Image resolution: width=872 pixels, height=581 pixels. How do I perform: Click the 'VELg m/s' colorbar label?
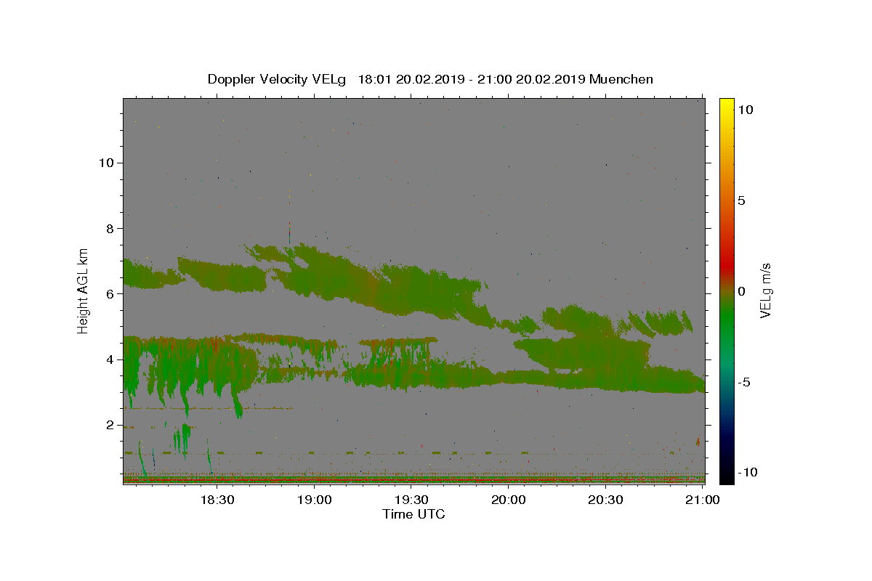click(x=765, y=290)
